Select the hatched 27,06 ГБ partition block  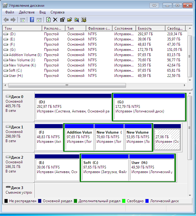click(x=167, y=137)
